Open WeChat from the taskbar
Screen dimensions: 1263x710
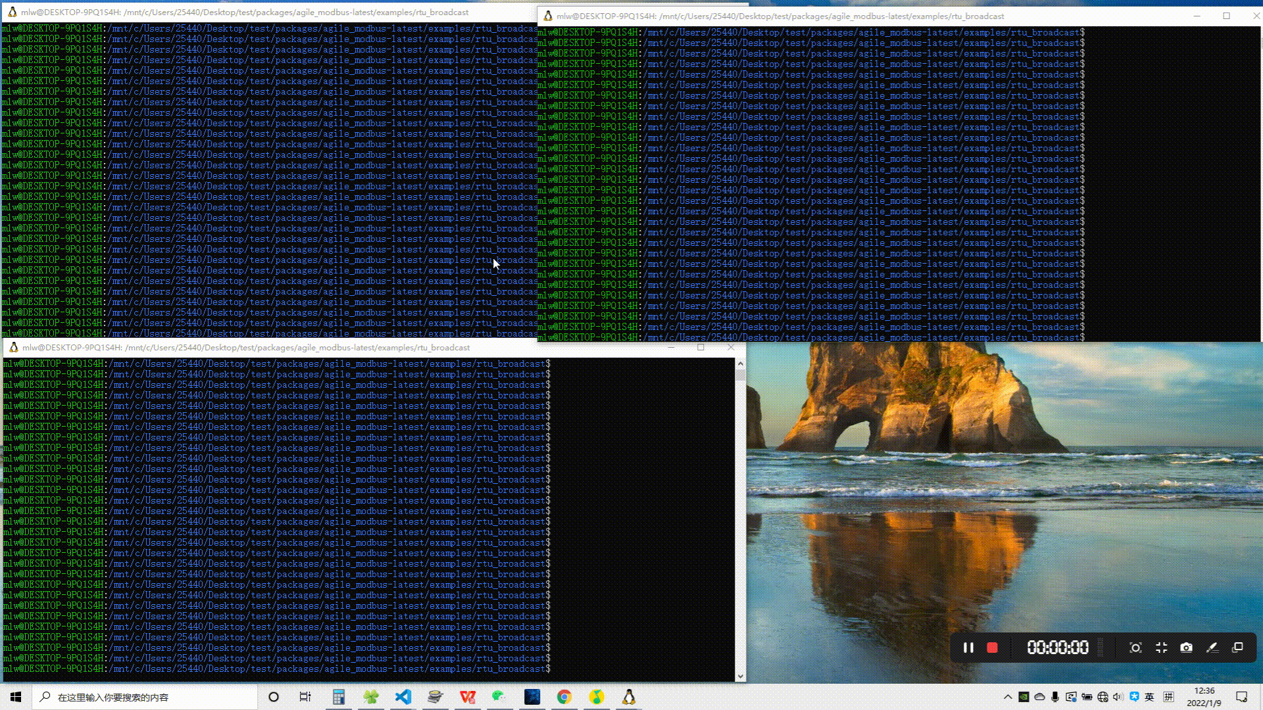coord(499,697)
